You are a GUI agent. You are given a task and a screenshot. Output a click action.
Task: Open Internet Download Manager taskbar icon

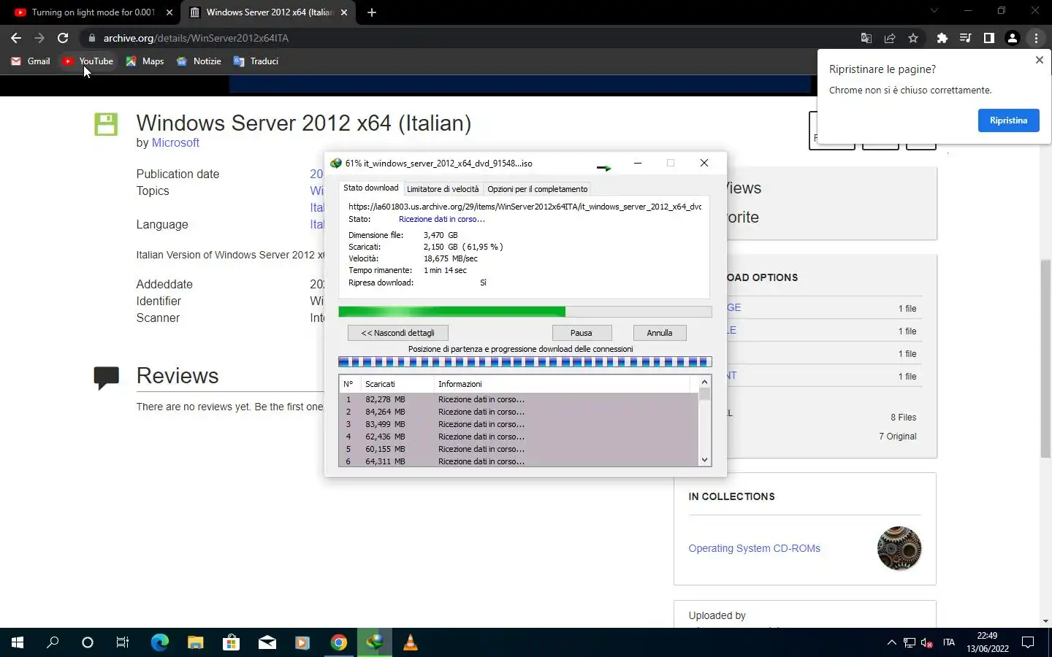(x=375, y=642)
